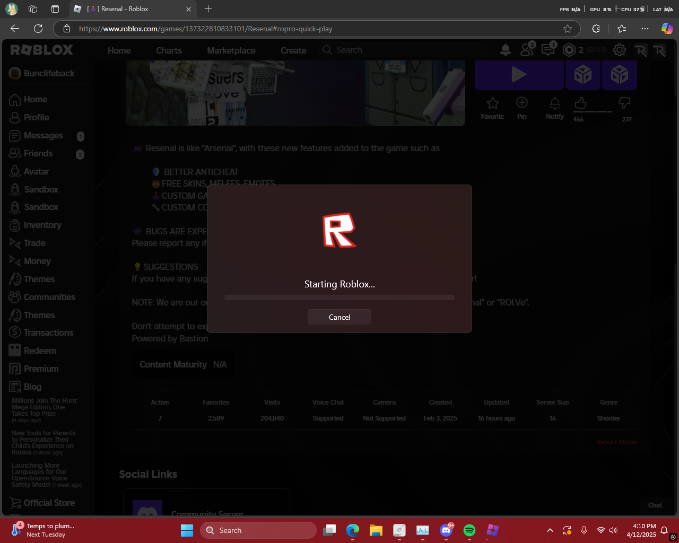Open the Create tab
The width and height of the screenshot is (679, 543).
tap(293, 50)
